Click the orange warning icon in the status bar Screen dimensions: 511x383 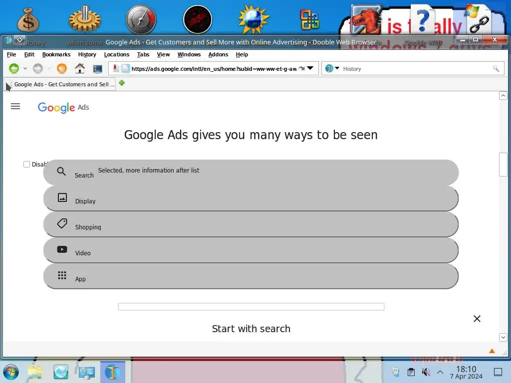[x=492, y=351]
